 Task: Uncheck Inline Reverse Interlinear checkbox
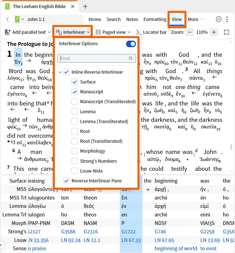(x=66, y=72)
